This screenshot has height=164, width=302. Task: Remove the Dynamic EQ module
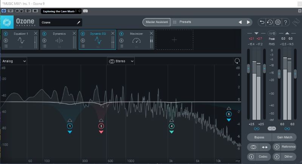click(112, 34)
